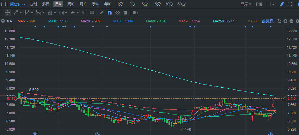This screenshot has width=299, height=135.
Task: Open the window layout square dropdown
Action: coord(271,4)
